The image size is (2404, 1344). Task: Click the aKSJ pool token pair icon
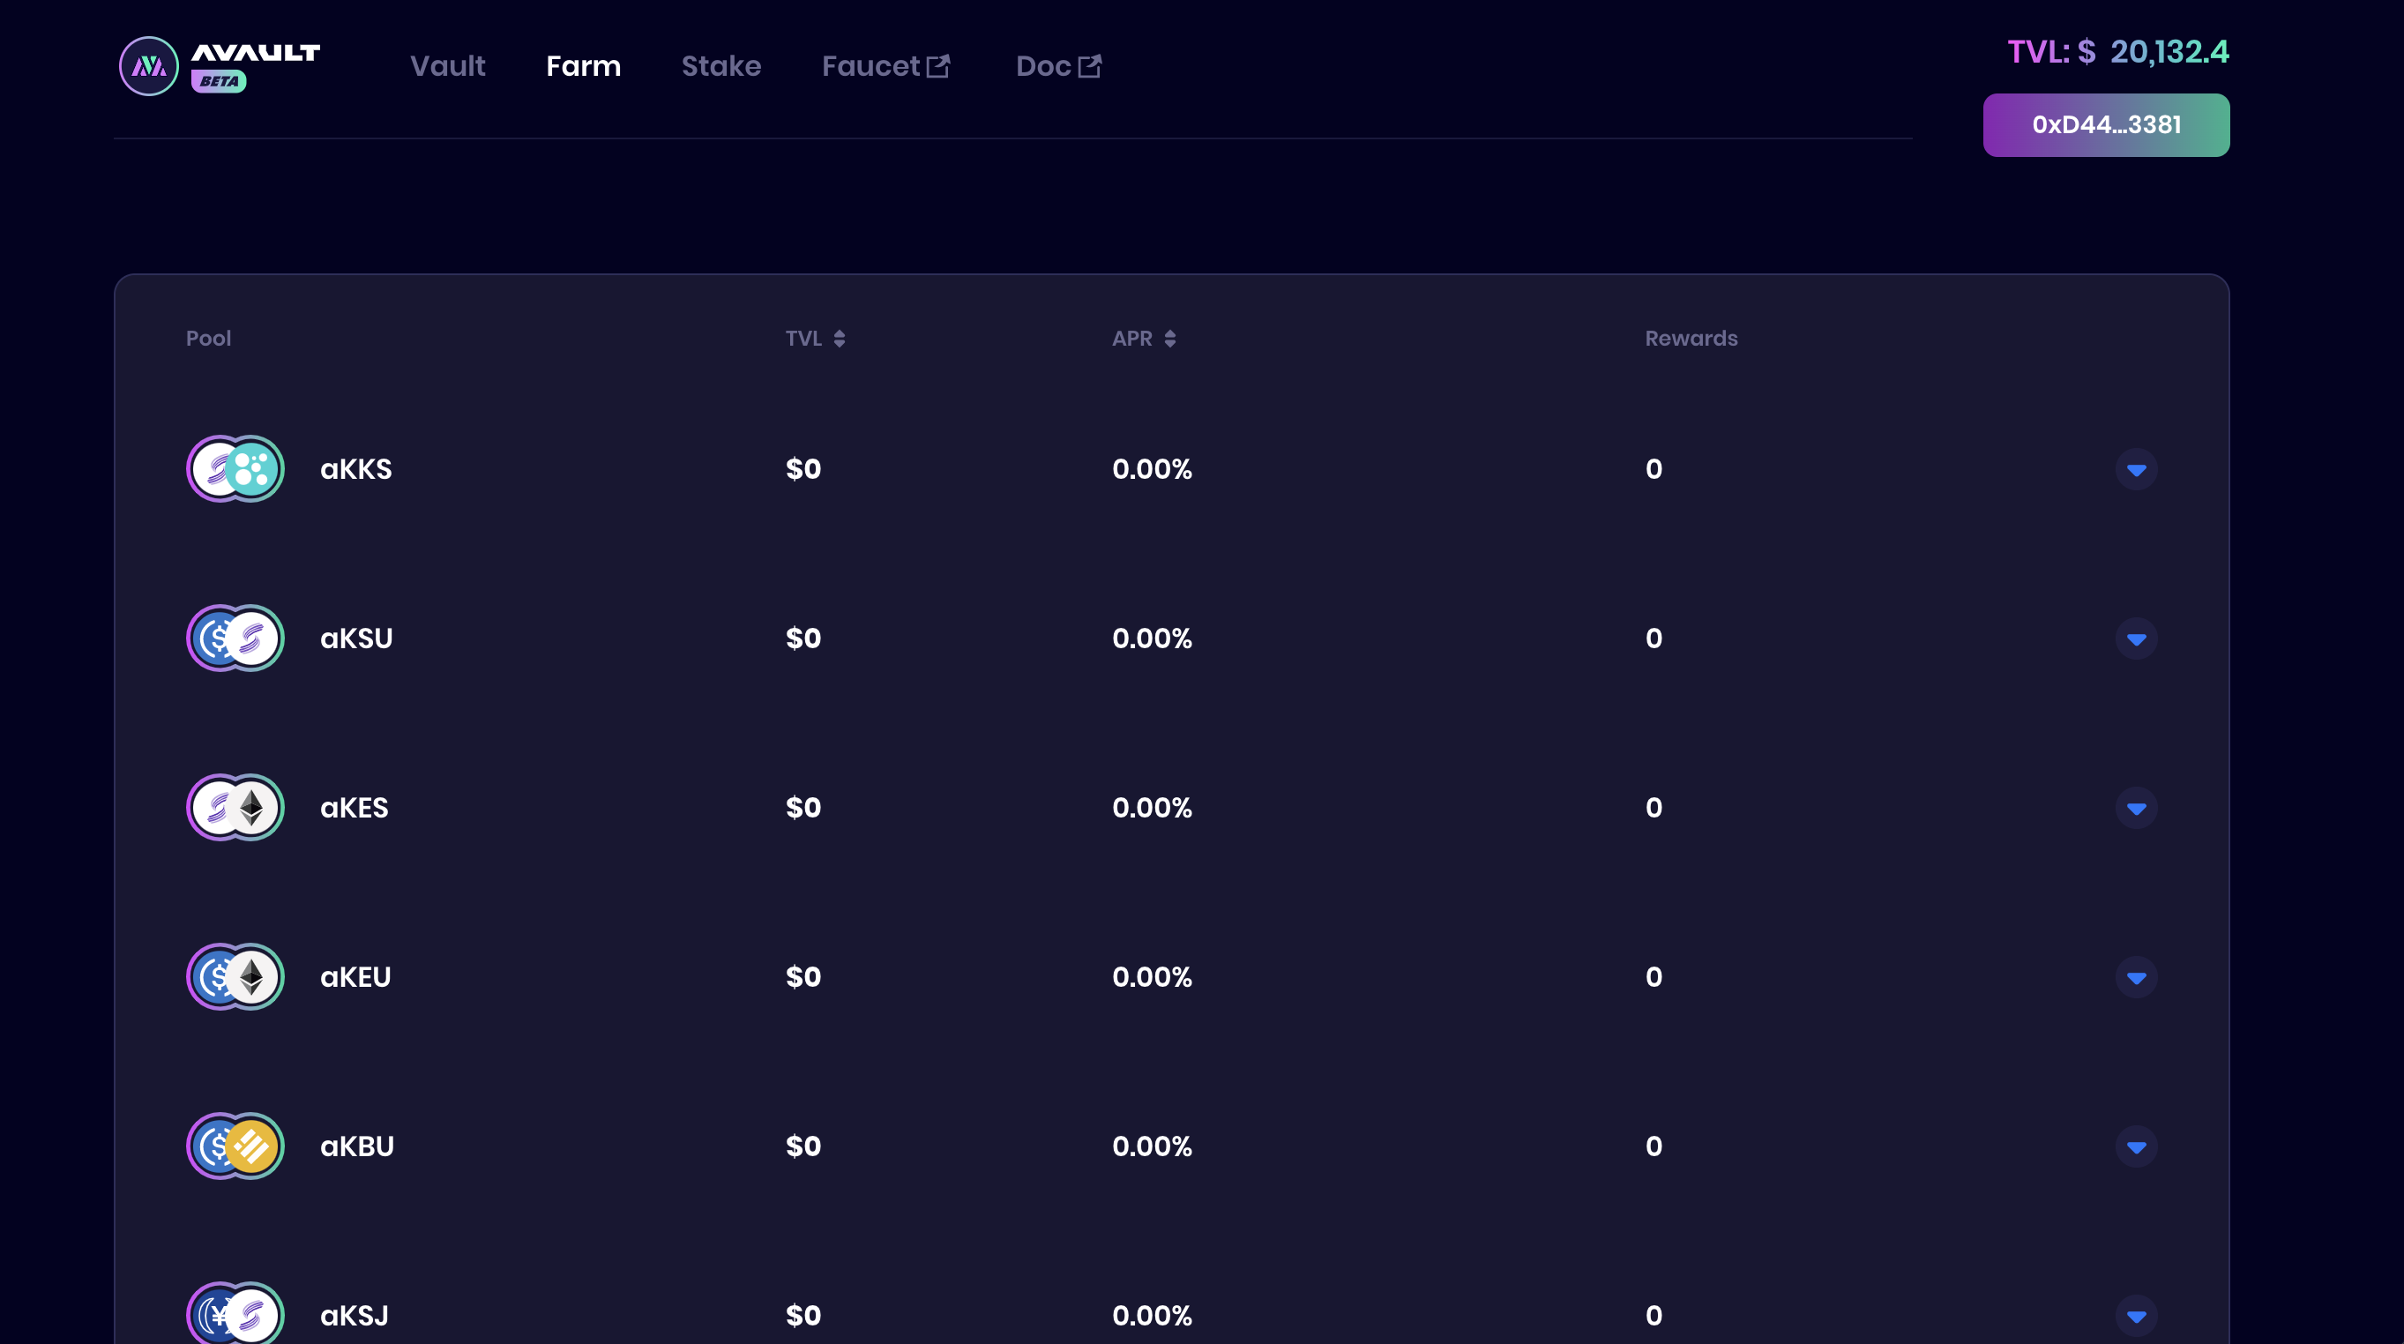click(x=235, y=1314)
